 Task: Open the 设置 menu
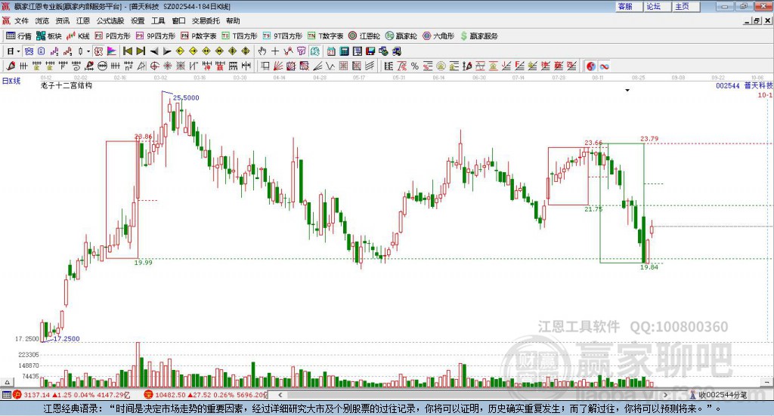click(x=138, y=20)
